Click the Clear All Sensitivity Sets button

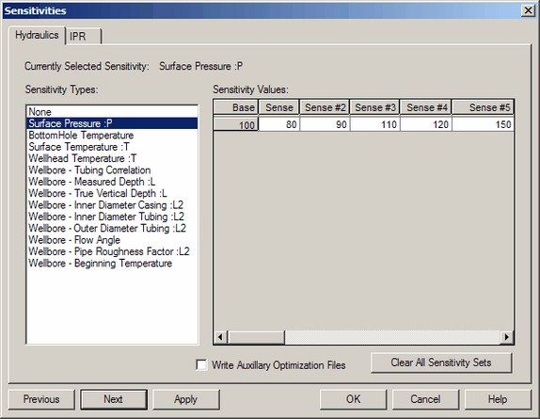tap(441, 363)
